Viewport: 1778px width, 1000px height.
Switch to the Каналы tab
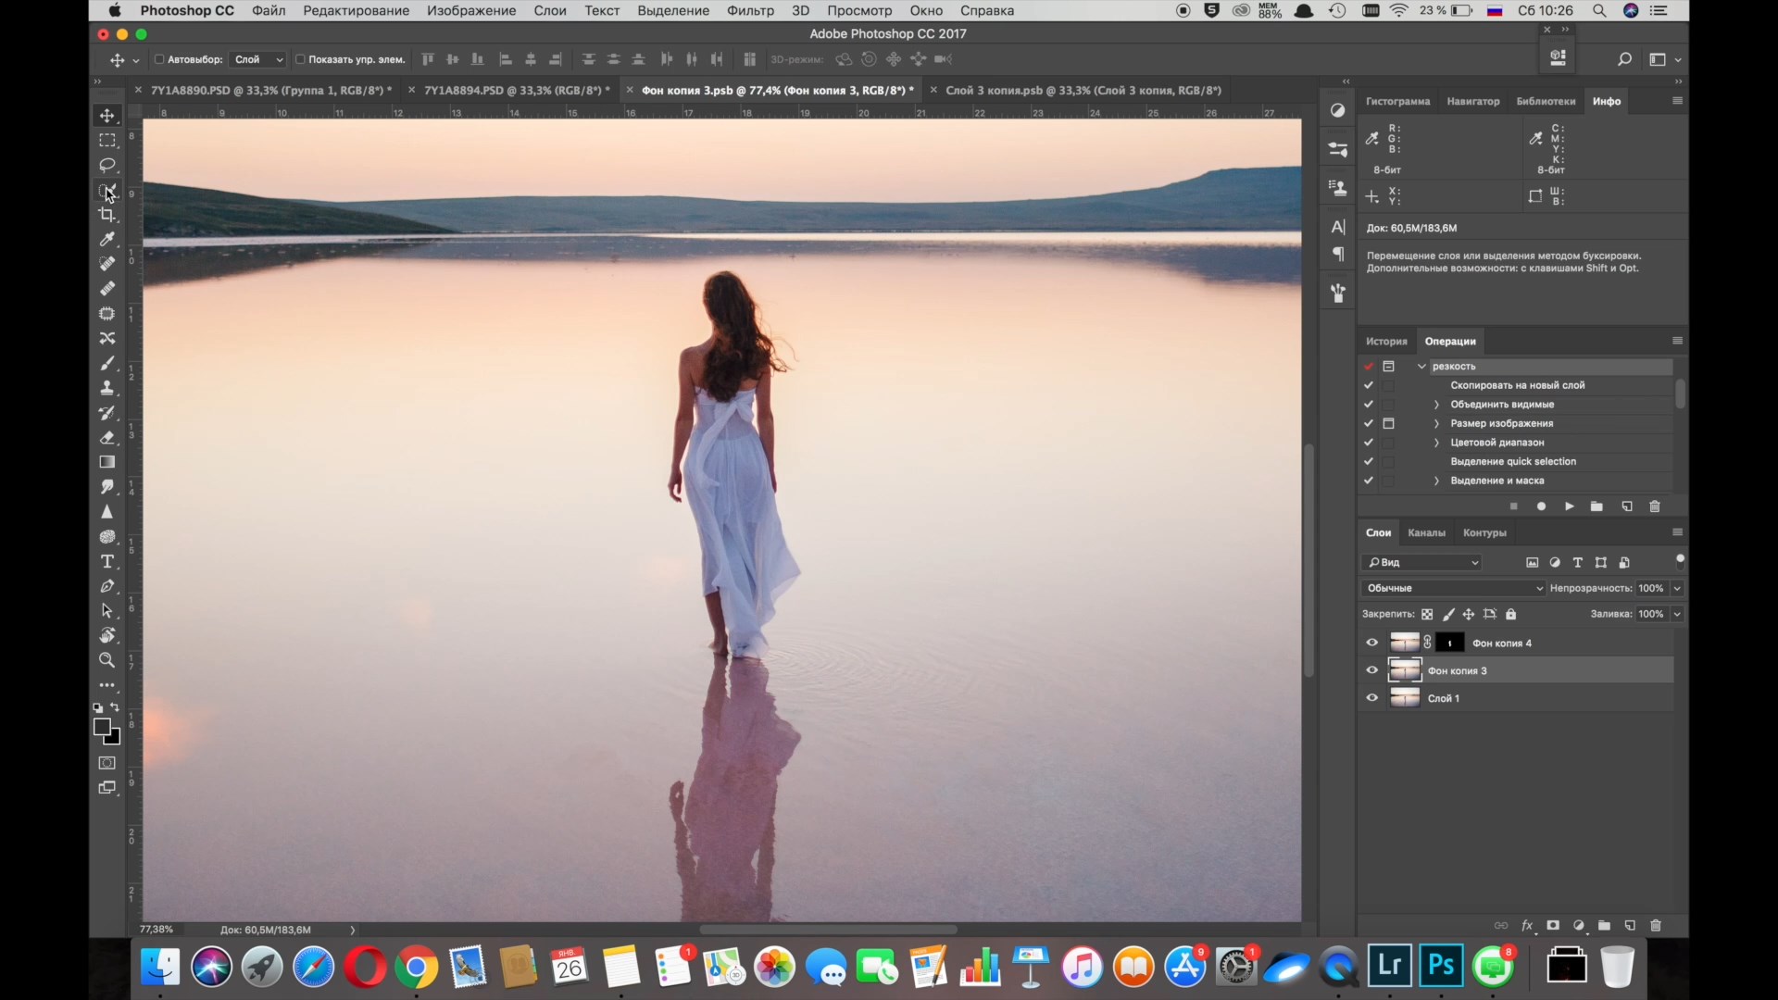[x=1426, y=532]
